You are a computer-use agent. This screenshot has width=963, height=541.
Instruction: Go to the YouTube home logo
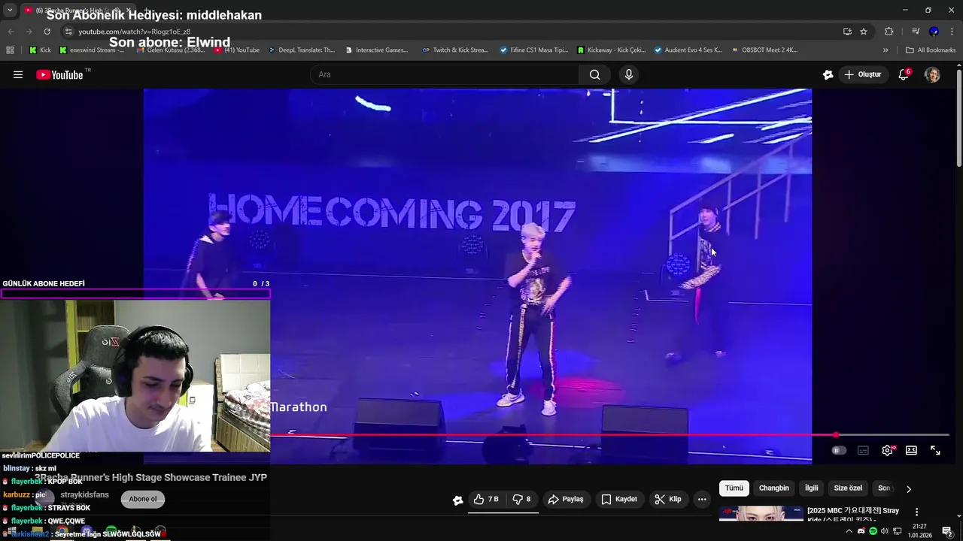(x=59, y=74)
